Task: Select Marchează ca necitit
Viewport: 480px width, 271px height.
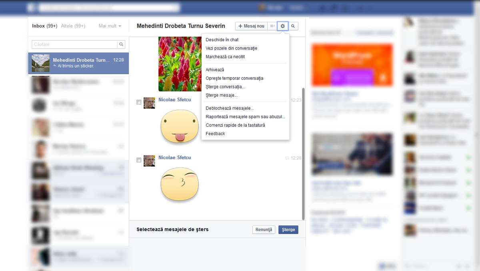Action: 225,57
